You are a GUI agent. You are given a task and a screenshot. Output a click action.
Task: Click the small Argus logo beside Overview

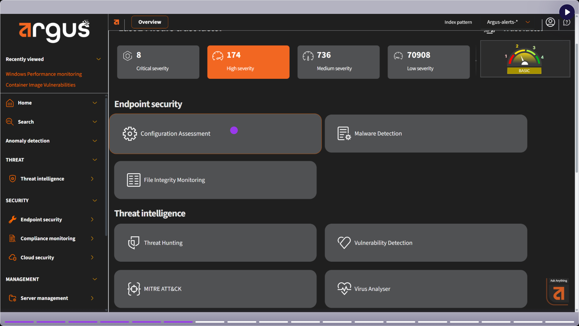click(116, 22)
